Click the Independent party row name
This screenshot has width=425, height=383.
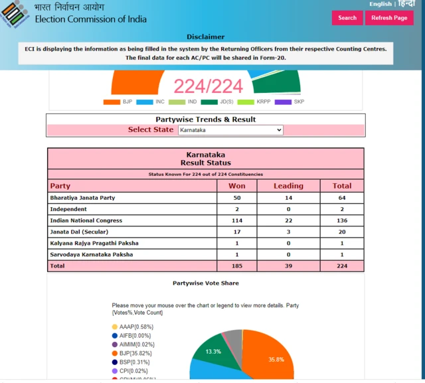click(68, 209)
